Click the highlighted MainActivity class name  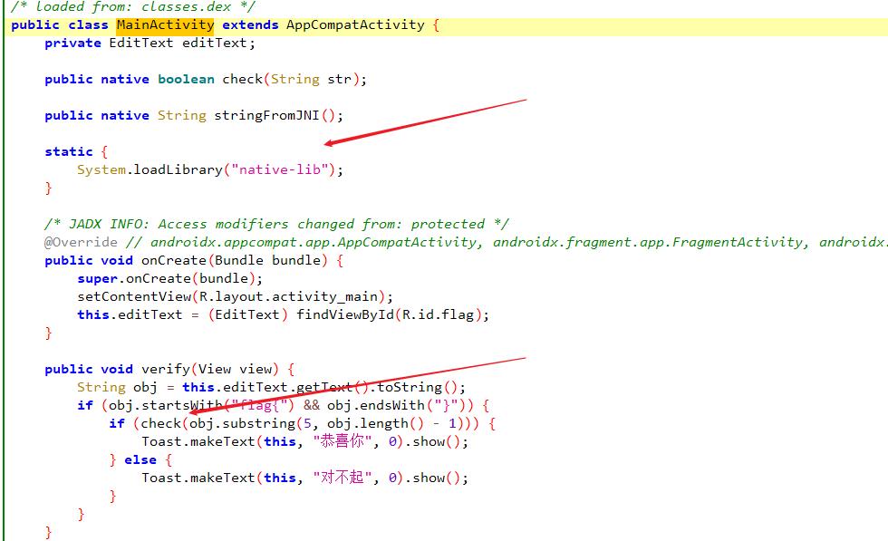tap(165, 24)
